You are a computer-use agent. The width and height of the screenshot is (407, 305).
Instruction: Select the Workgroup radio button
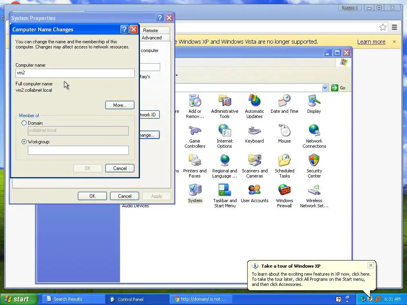click(x=24, y=142)
